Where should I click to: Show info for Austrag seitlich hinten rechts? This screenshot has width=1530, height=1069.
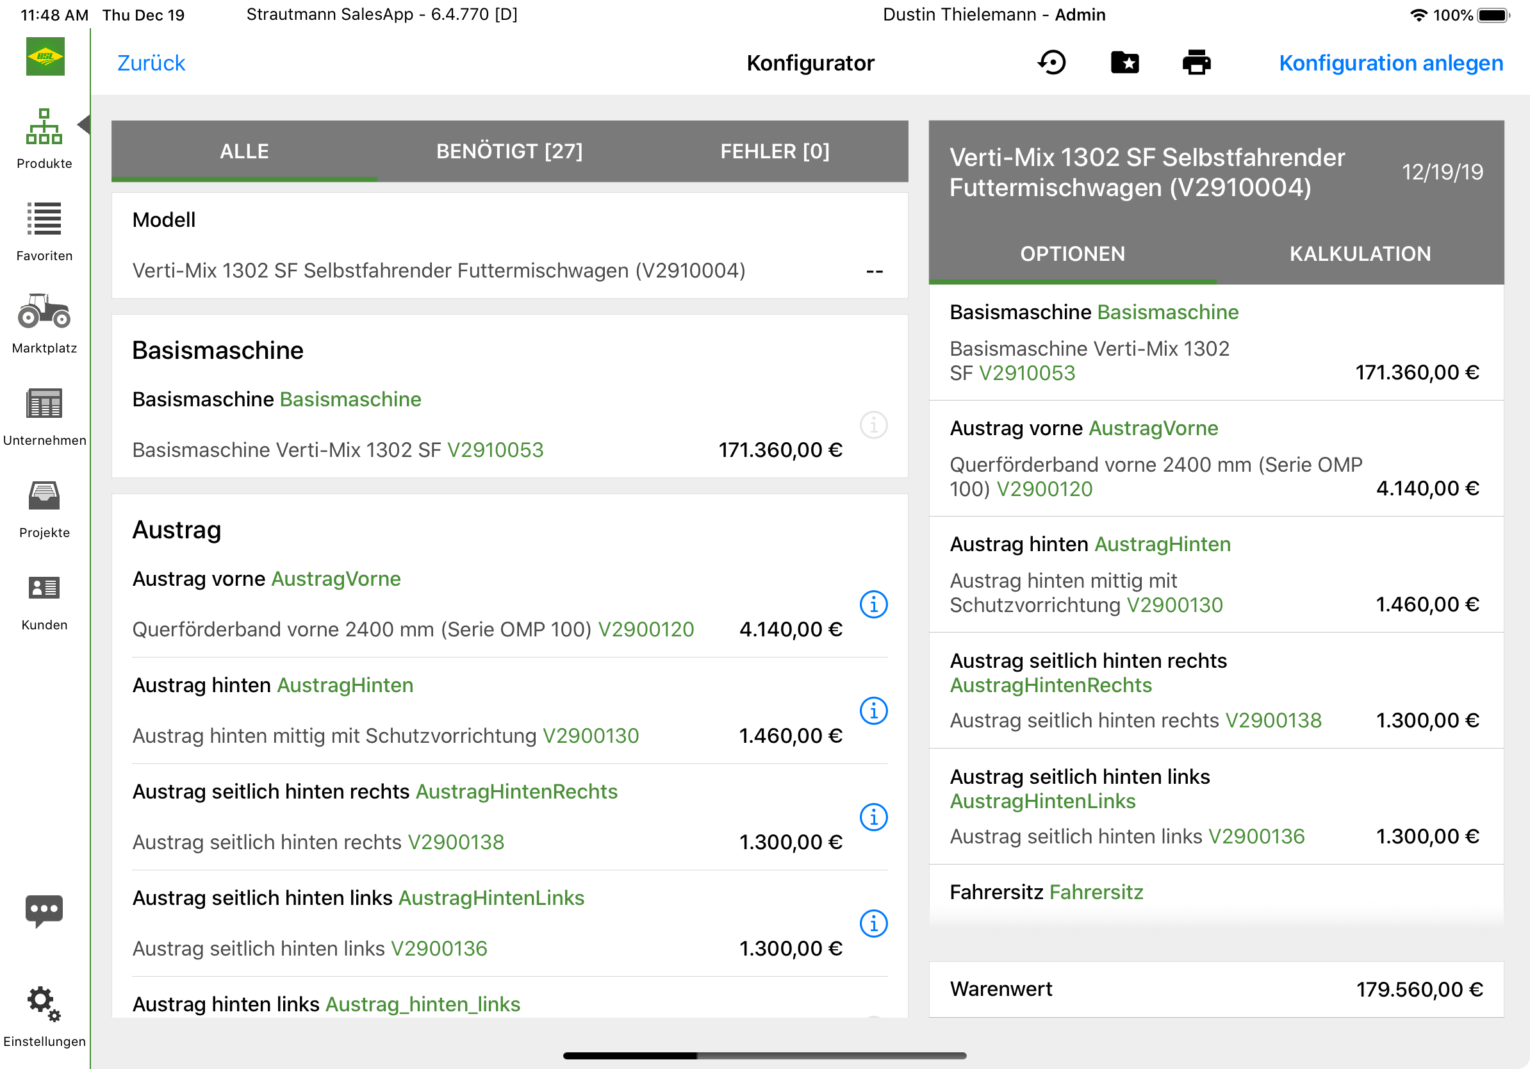874,817
